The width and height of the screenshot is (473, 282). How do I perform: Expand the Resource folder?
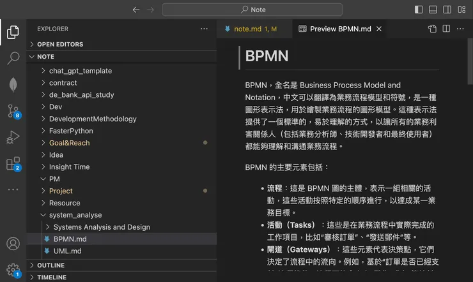[121, 203]
